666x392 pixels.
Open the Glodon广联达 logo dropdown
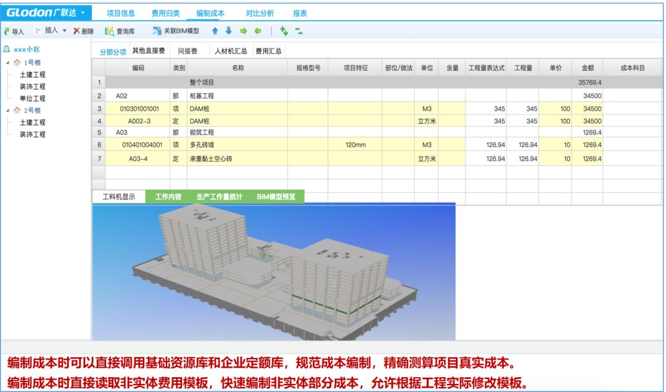click(x=83, y=13)
